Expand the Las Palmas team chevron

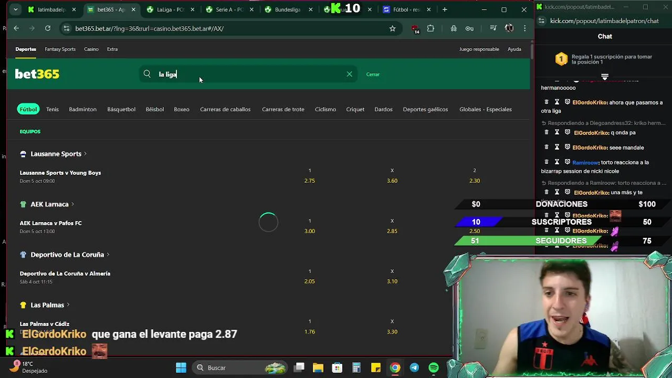(x=68, y=305)
